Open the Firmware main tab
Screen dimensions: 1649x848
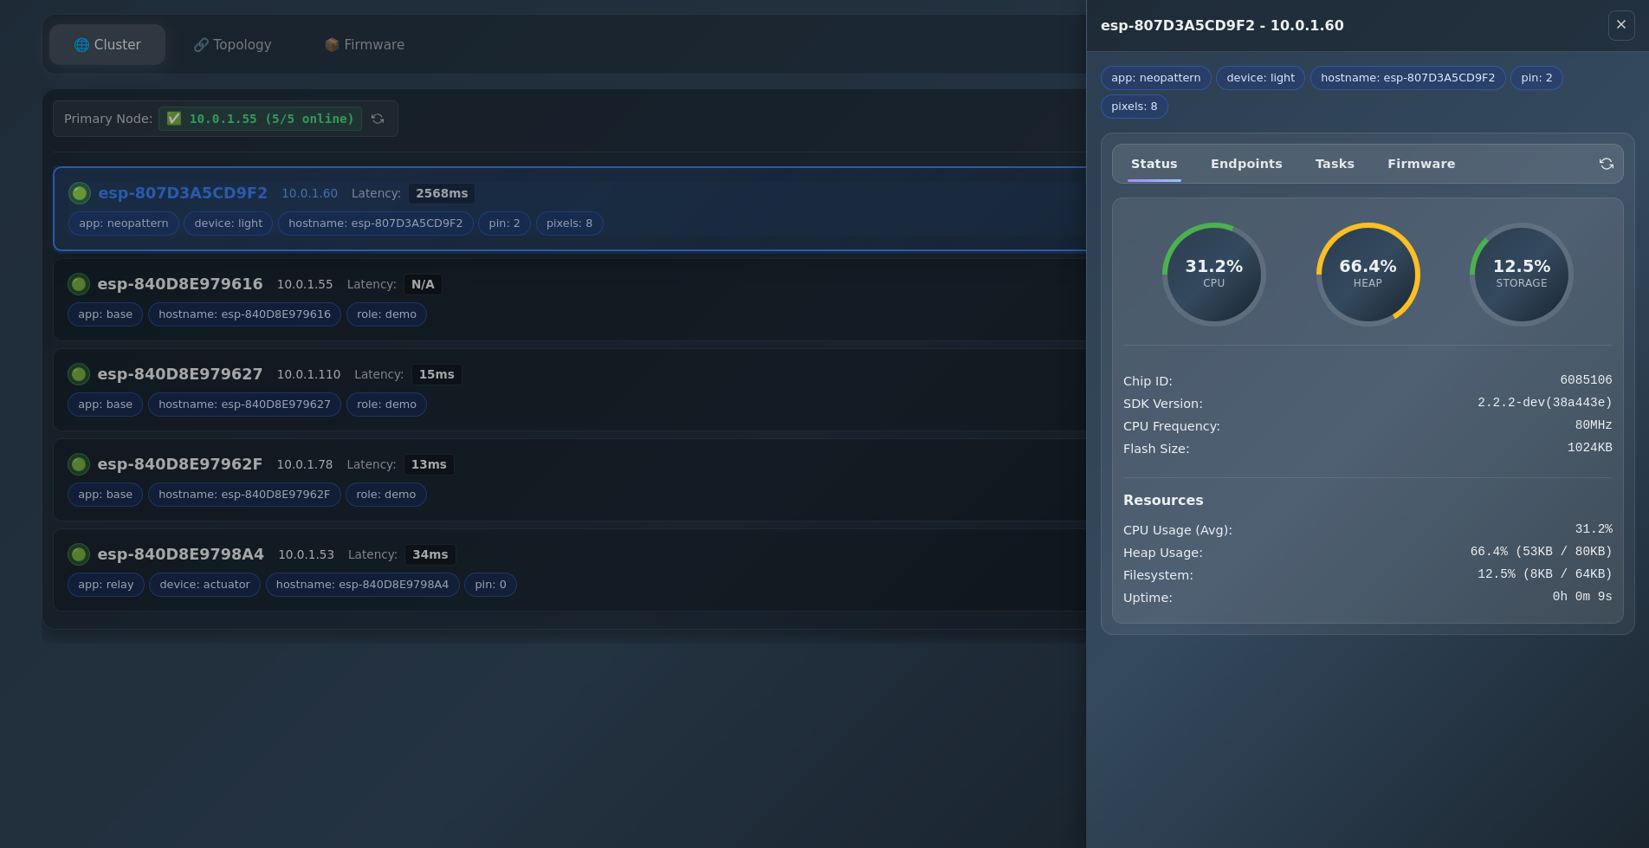point(364,45)
